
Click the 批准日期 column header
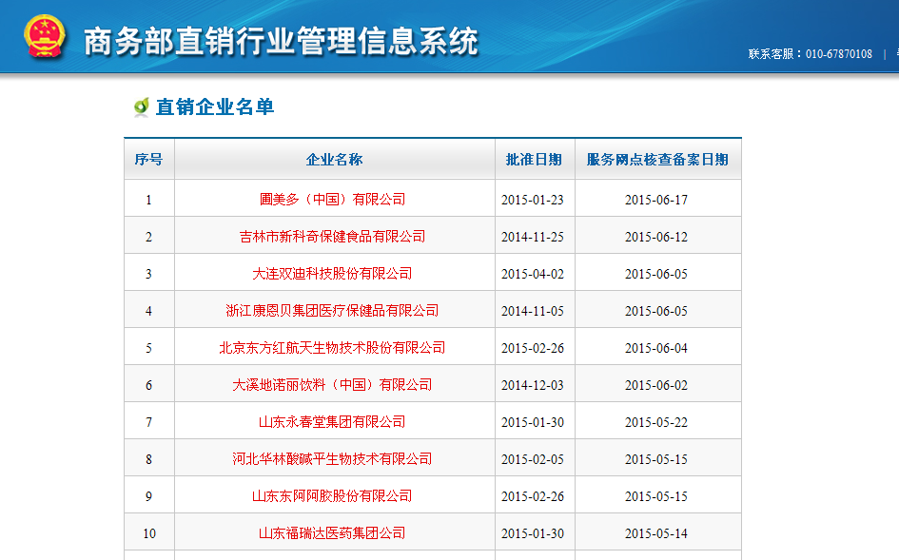(x=534, y=160)
